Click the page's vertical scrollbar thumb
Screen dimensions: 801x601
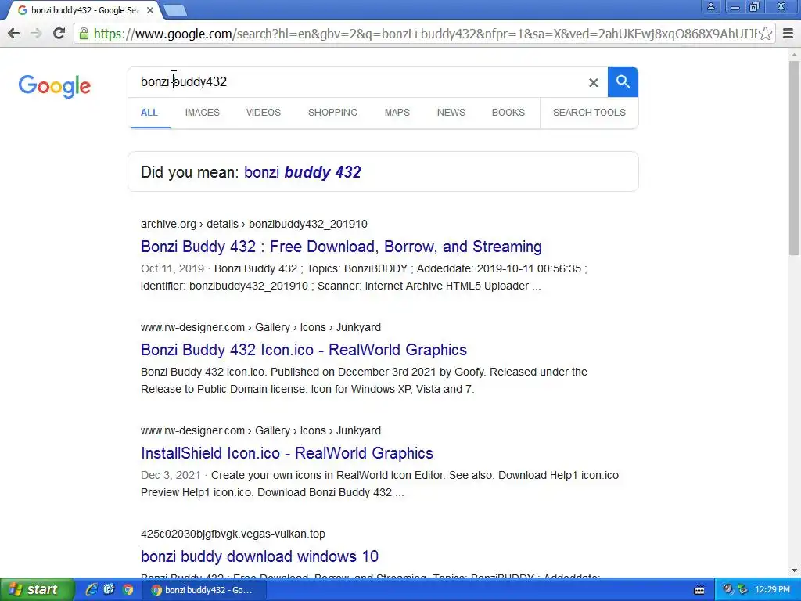tap(794, 158)
